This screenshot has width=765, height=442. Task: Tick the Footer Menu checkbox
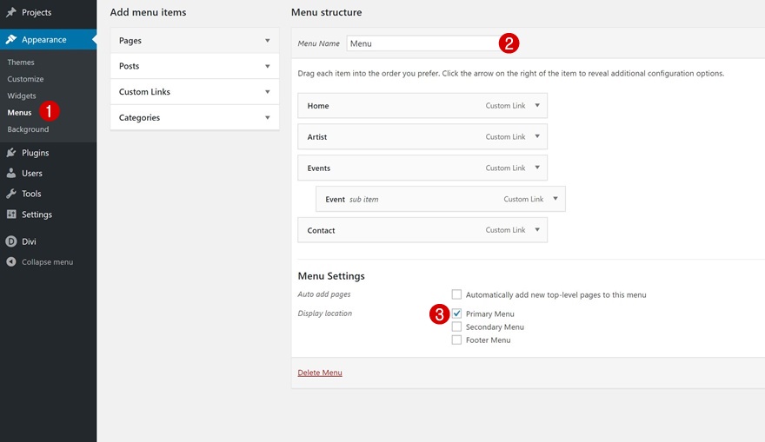tap(456, 340)
